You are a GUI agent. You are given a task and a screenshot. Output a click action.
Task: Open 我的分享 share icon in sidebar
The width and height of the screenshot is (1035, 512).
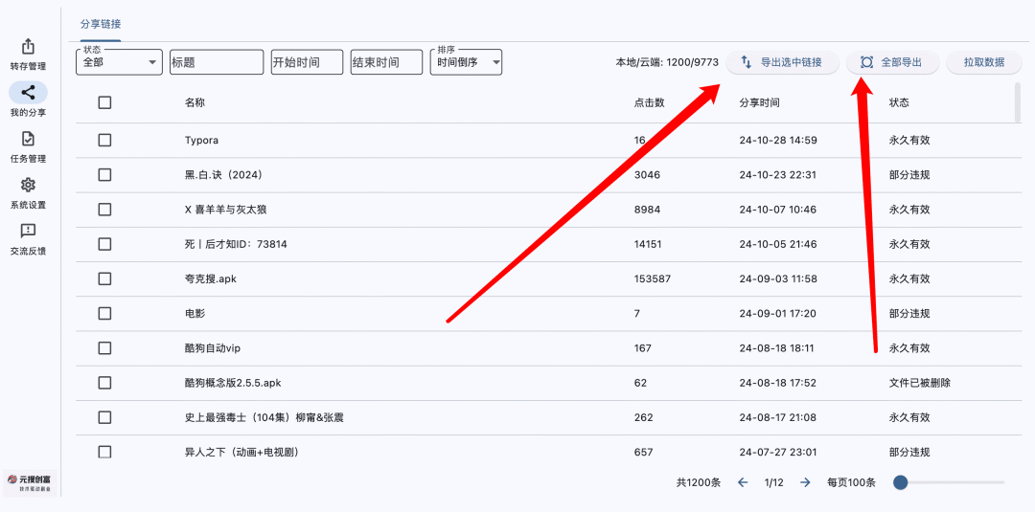pyautogui.click(x=28, y=93)
